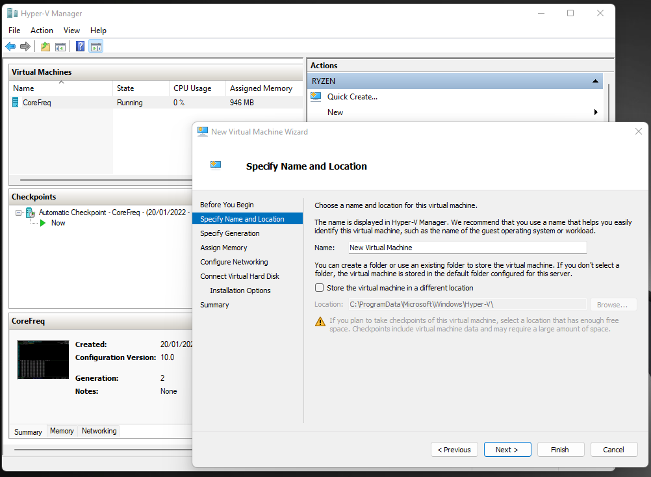Viewport: 651px width, 477px height.
Task: Click the Browse button for location
Action: pyautogui.click(x=613, y=305)
